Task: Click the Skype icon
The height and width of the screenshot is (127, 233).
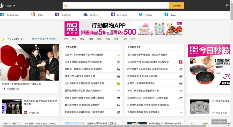Action: tap(166, 15)
